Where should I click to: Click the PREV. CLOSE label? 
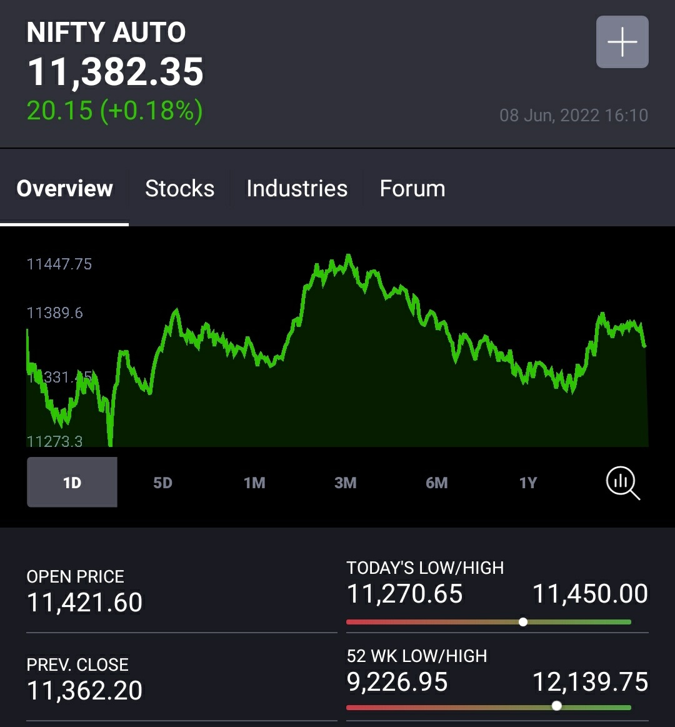(x=77, y=664)
